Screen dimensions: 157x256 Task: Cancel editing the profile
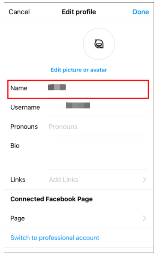[x=19, y=12]
